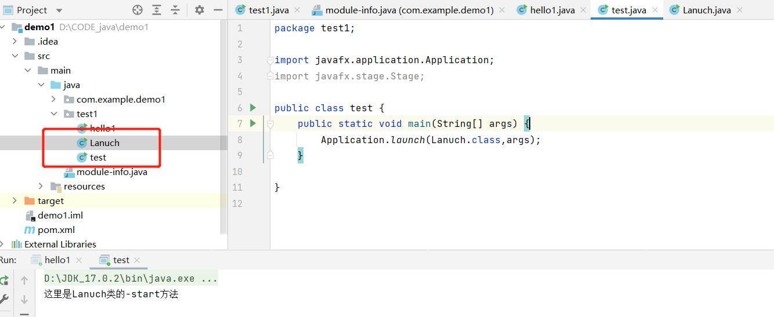Close the test1.java tab

(298, 10)
